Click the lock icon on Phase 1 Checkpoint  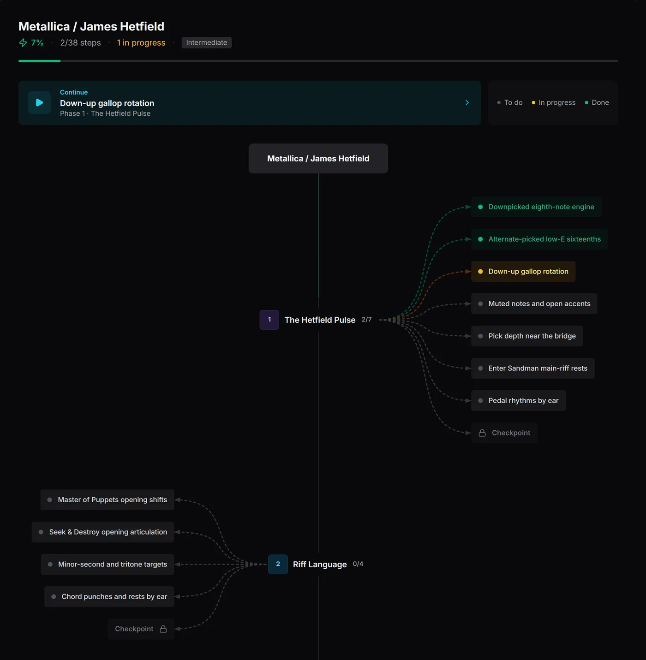pos(482,433)
